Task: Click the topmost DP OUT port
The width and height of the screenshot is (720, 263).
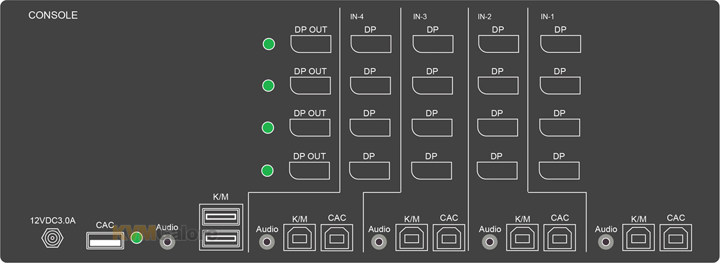Action: point(310,43)
